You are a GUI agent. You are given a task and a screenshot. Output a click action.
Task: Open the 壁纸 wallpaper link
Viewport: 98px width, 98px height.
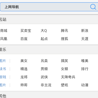coord(65,85)
